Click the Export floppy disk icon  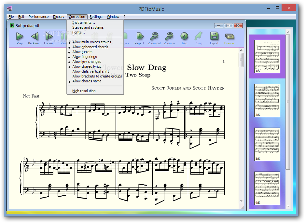(214, 36)
